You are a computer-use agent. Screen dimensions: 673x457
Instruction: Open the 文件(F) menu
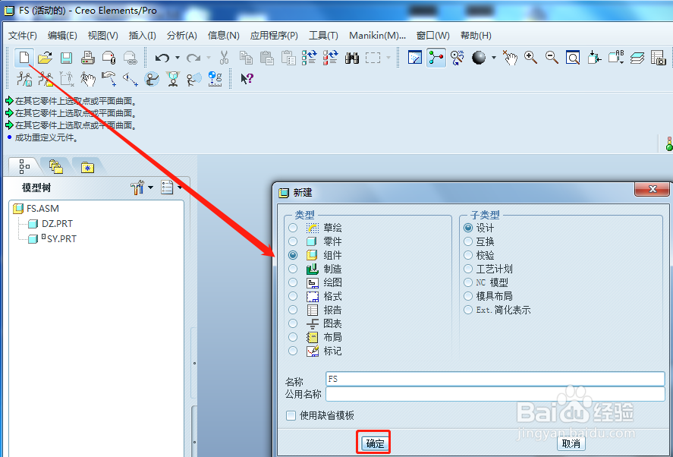click(x=22, y=36)
